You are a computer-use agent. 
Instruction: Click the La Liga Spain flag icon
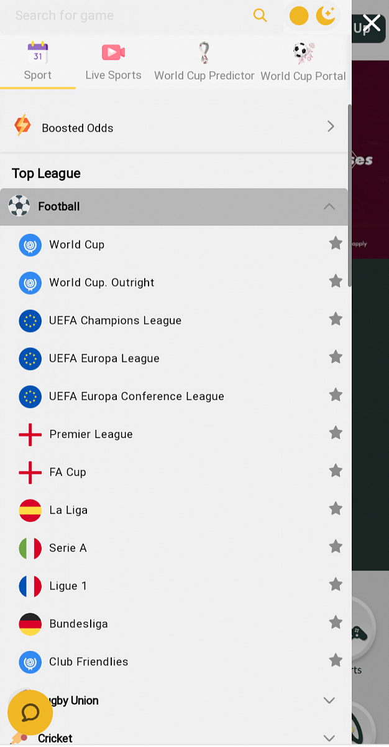(x=30, y=510)
